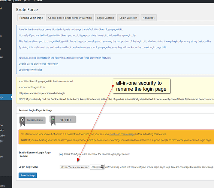Image resolution: width=214 pixels, height=188 pixels.
Task: Select the Honeypot tab
Action: click(x=148, y=18)
